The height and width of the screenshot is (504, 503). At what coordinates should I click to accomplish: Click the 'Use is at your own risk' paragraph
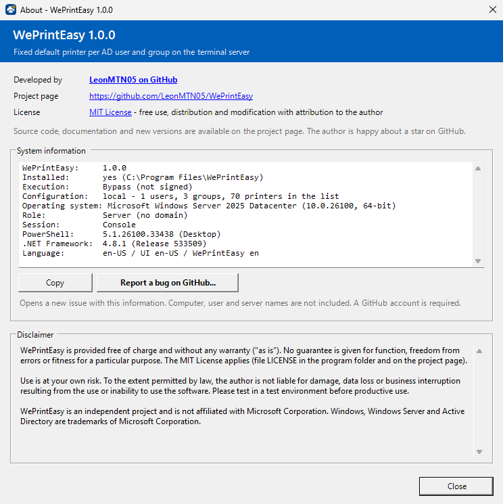pos(240,386)
